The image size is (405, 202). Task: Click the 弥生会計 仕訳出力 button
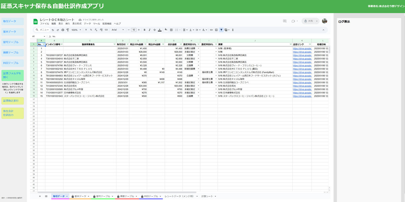(13, 113)
